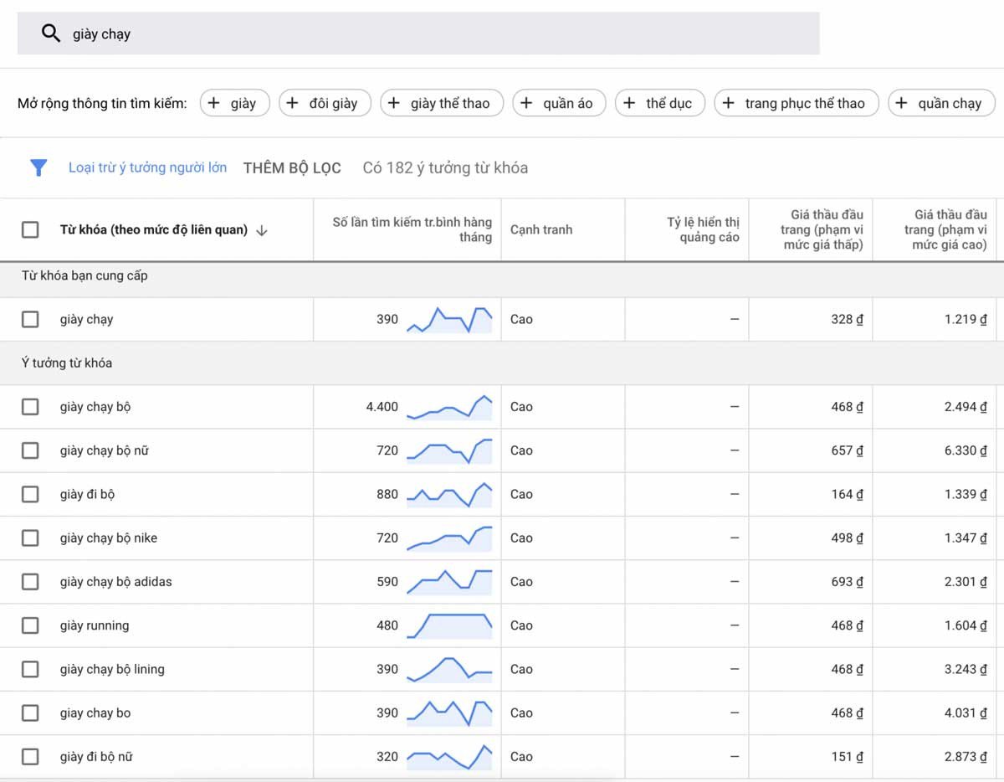Viewport: 1004px width, 782px height.
Task: Click the 4.400 monthly searches value
Action: [382, 407]
